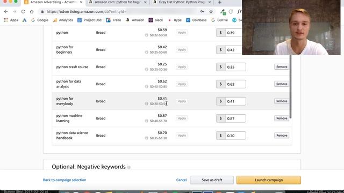Screen dimensions: 344x193
Task: Show bid info for python machine learning
Action: click(x=147, y=121)
